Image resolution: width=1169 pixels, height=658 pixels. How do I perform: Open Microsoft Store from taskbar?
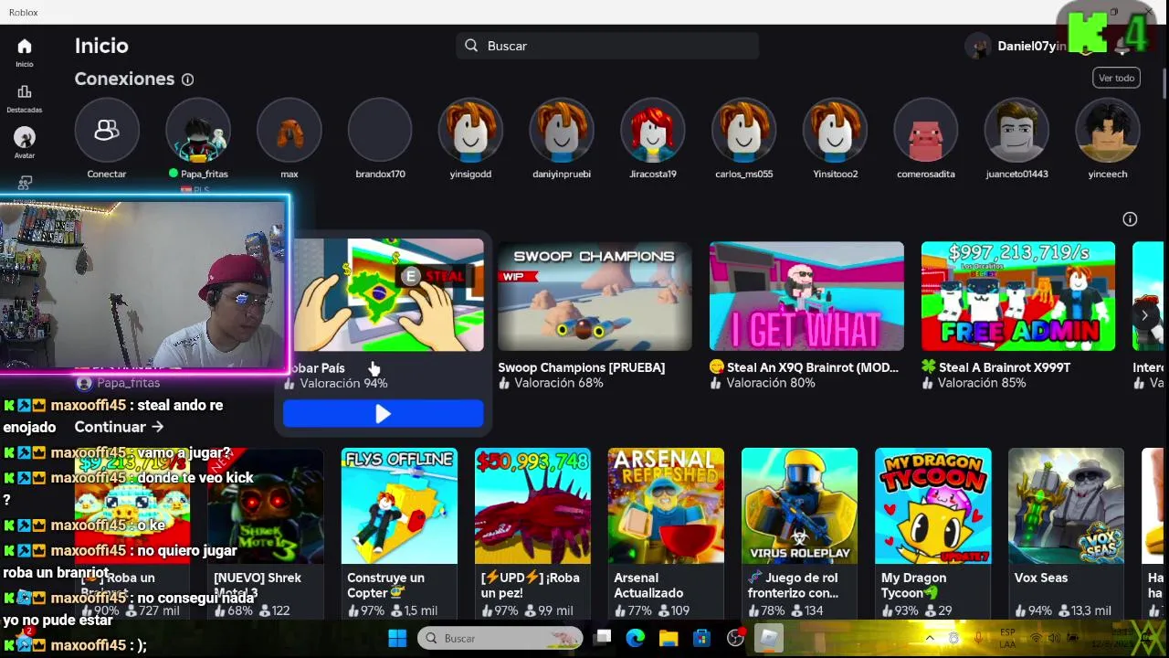coord(701,638)
